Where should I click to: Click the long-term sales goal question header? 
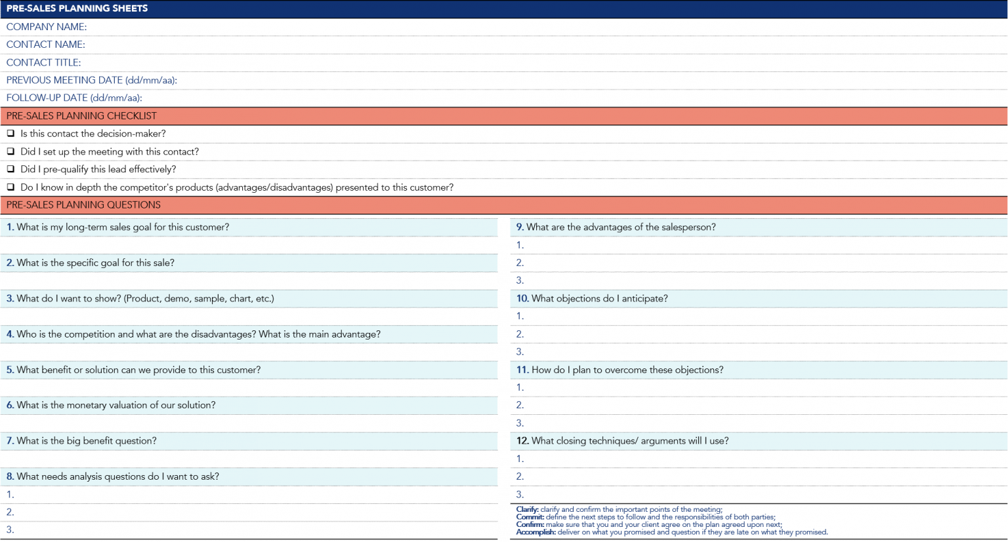(x=249, y=227)
